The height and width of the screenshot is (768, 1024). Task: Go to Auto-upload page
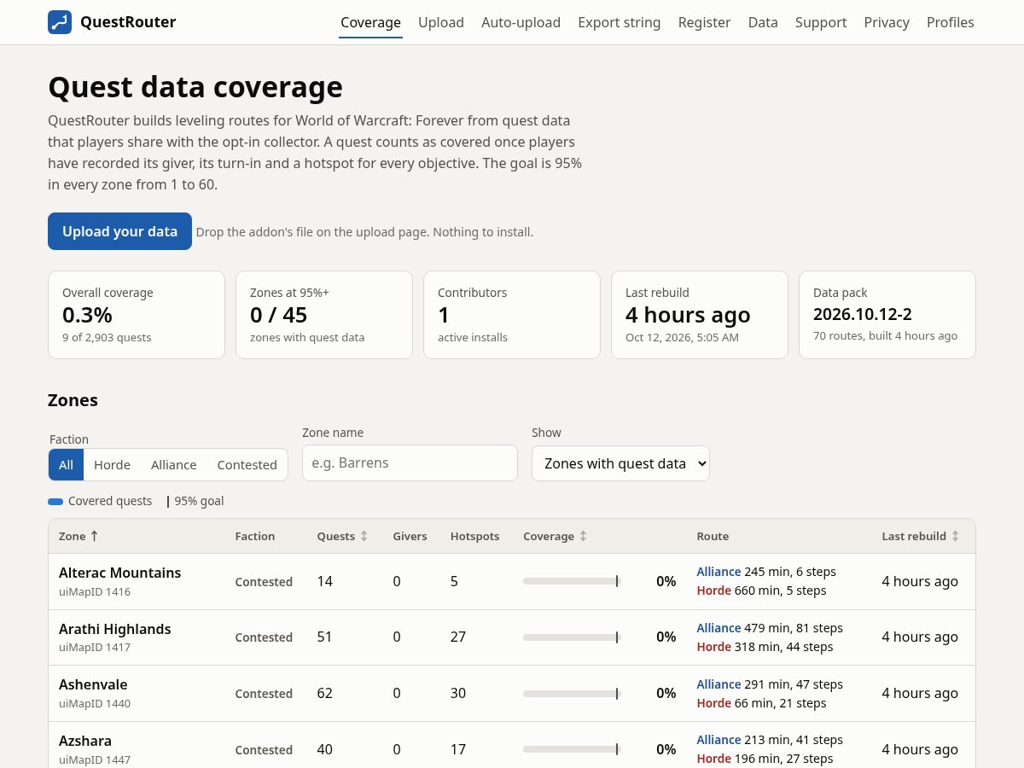[x=521, y=23]
